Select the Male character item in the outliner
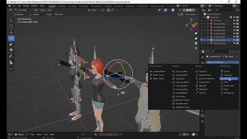Image resolution: width=247 pixels, height=139 pixels. coord(220,43)
